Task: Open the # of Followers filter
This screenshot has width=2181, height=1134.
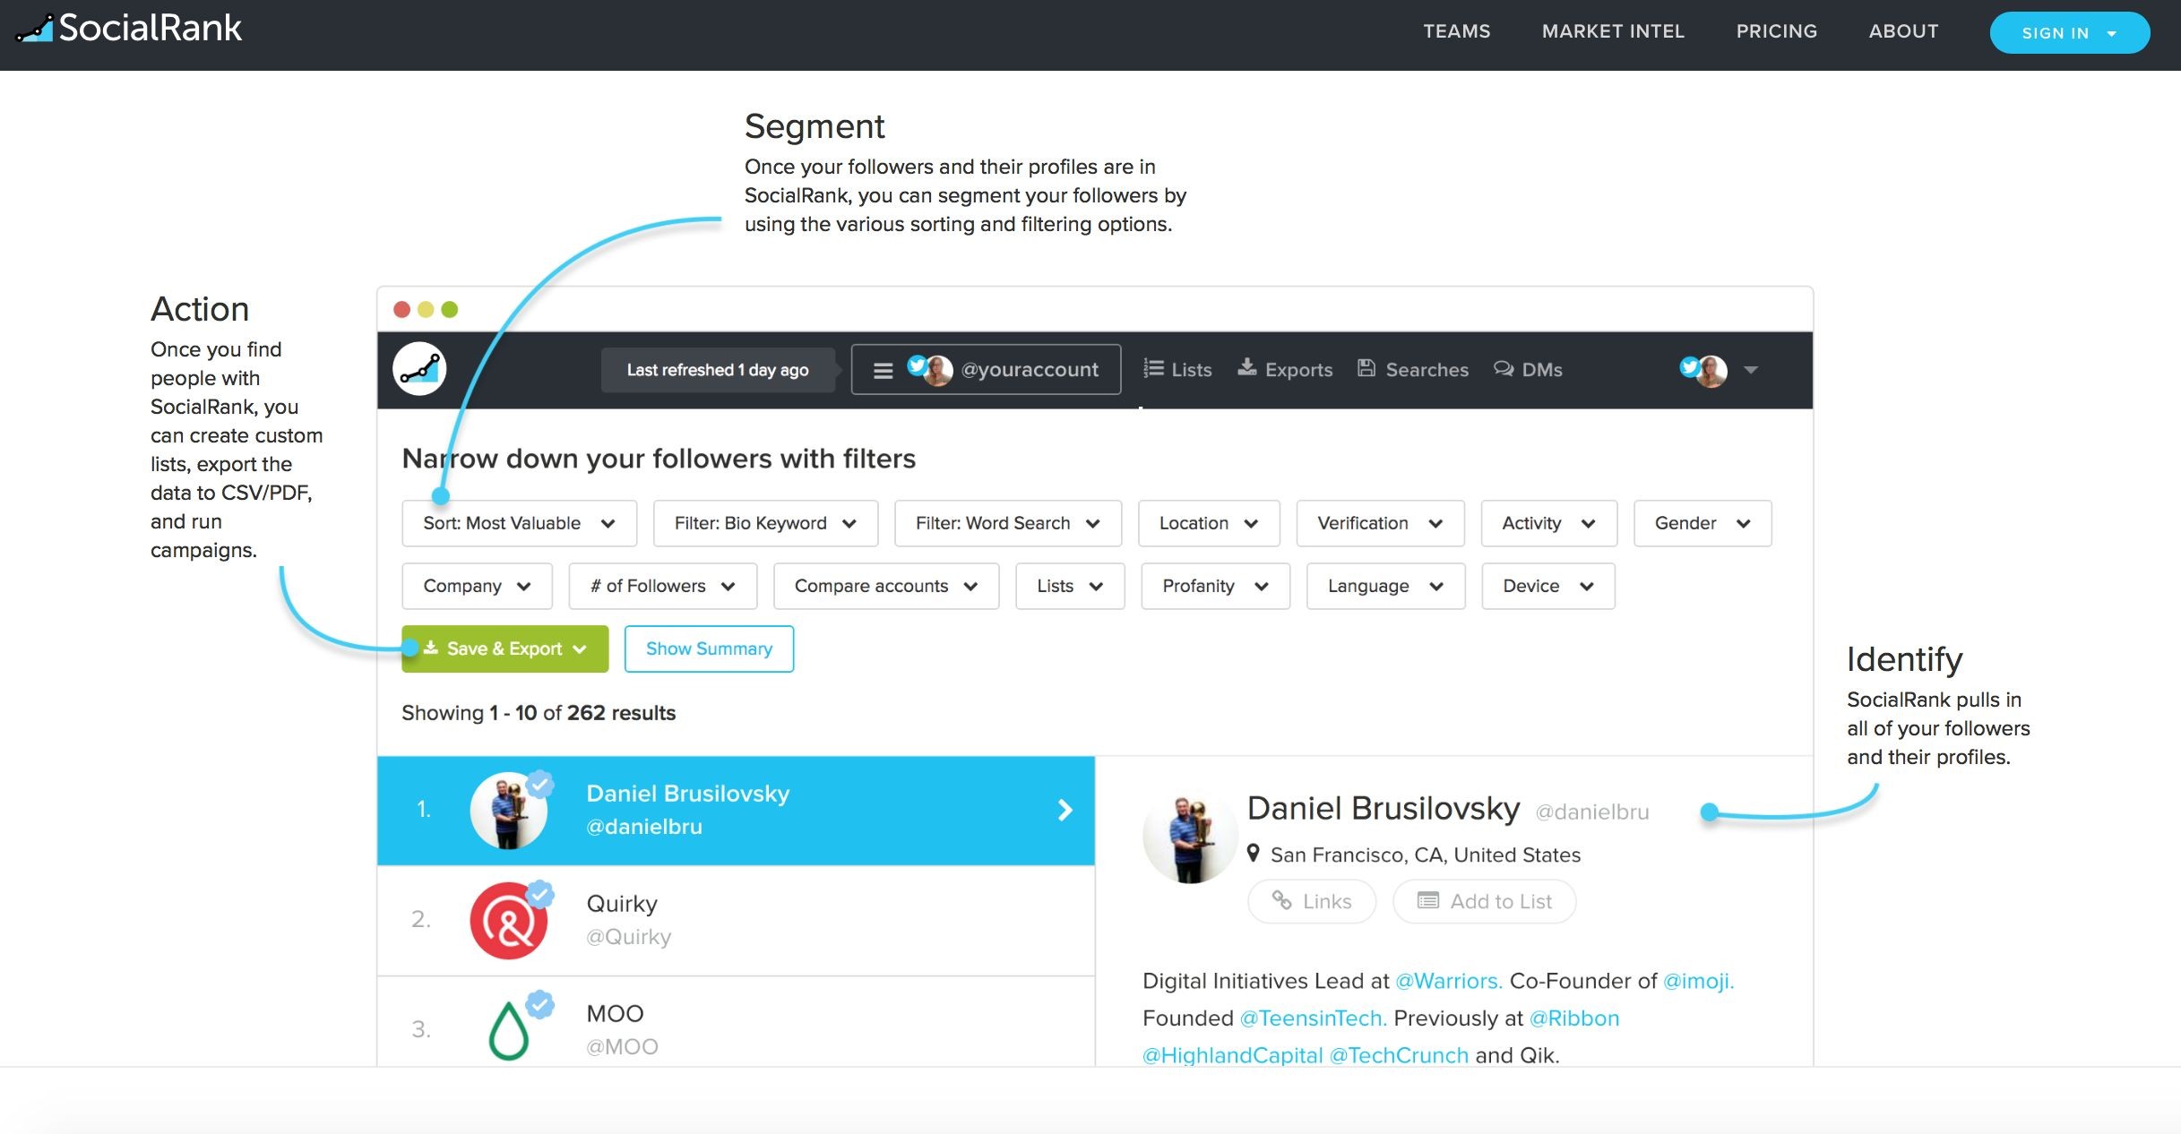Action: (663, 586)
